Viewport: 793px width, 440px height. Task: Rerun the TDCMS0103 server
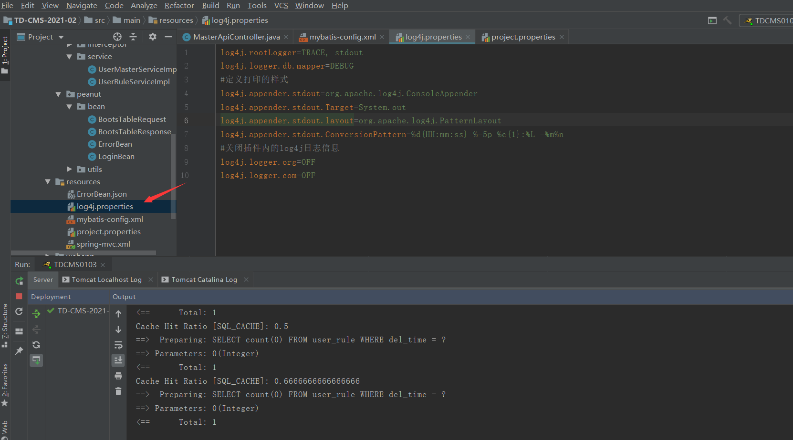point(19,280)
